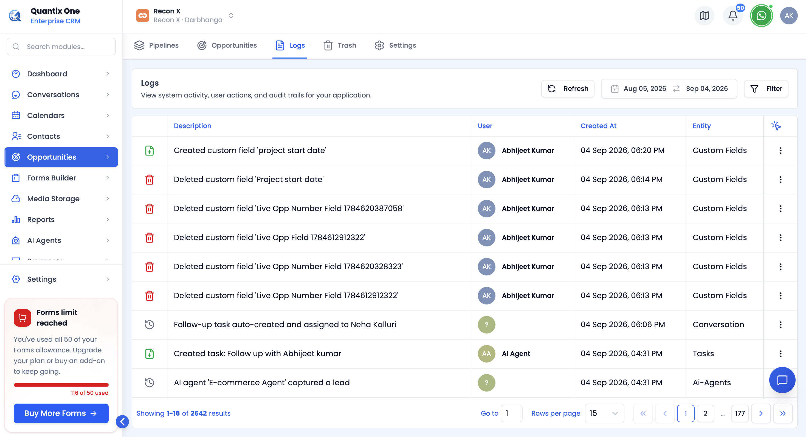Screen dimensions: 806x437
Task: Click history icon of 'E-commerce Agent' log row
Action: tap(150, 383)
